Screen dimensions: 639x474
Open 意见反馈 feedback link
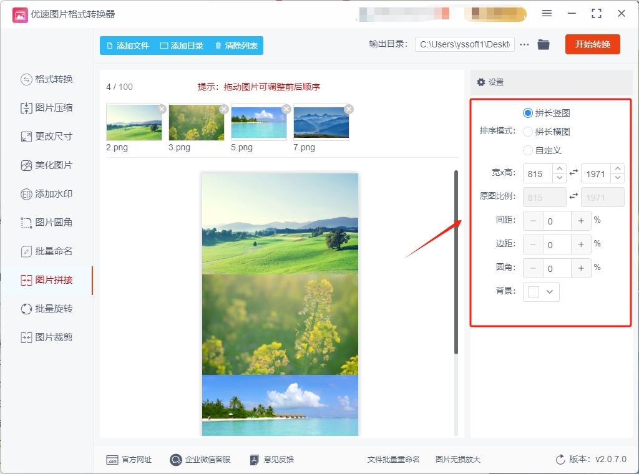[x=272, y=460]
